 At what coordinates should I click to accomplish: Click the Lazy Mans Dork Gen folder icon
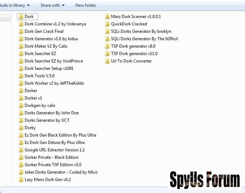(x=21, y=180)
